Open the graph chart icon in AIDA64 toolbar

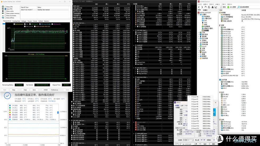(x=216, y=7)
